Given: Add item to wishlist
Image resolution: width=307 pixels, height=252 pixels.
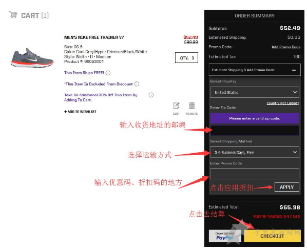Looking at the screenshot, I should [80, 112].
